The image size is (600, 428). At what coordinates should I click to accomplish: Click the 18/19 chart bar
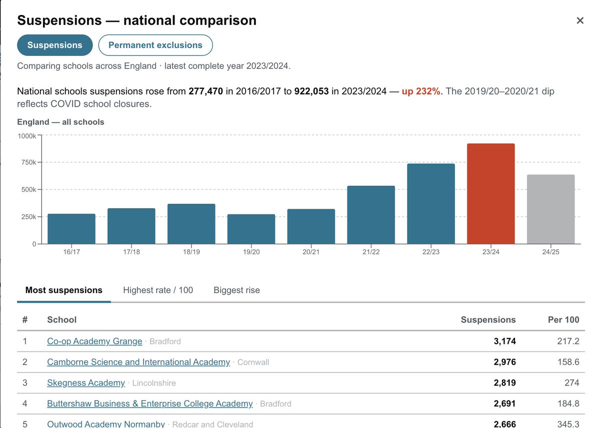[191, 224]
